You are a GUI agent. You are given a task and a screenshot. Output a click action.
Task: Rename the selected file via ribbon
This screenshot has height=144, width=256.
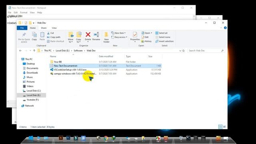coord(96,36)
